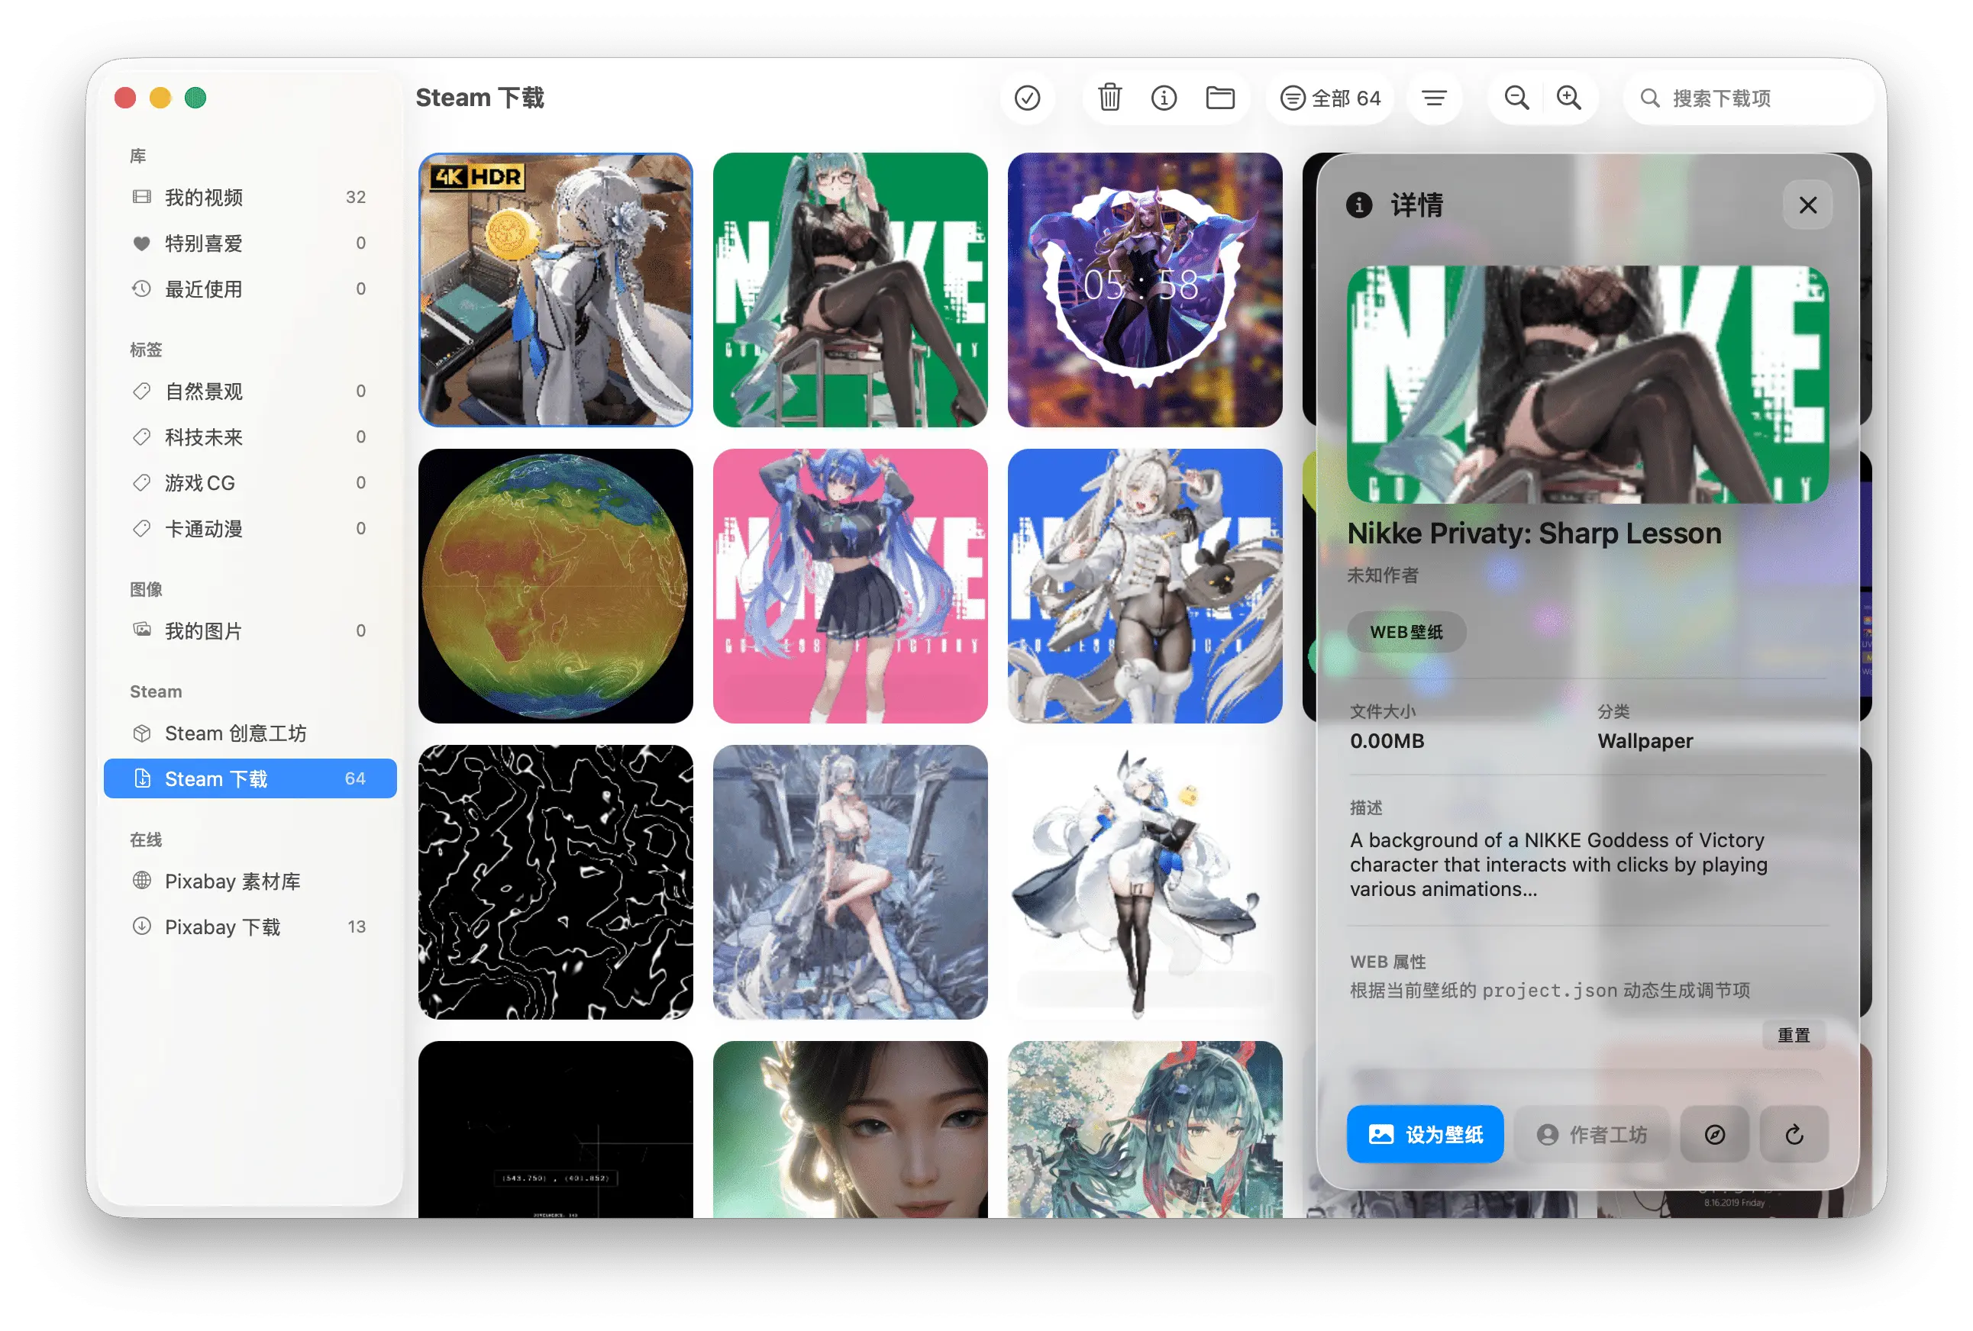Screen dimensions: 1973x1331
Task: Click the photos icon beside 我的图片
Action: (142, 630)
